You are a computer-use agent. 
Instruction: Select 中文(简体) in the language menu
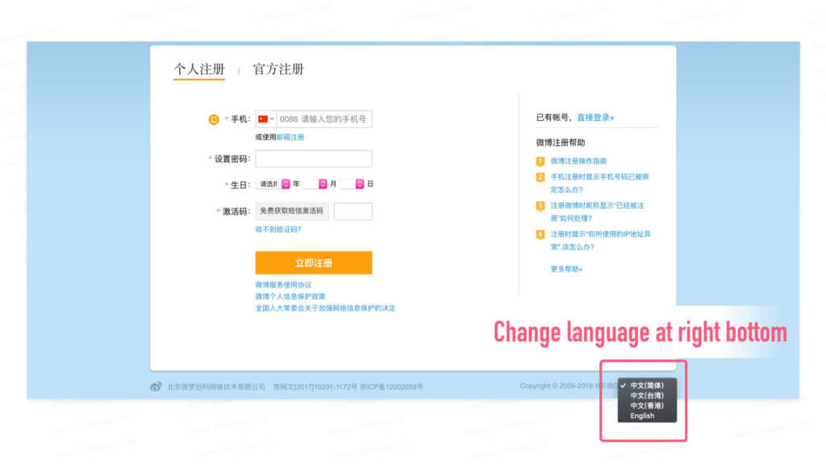[647, 386]
